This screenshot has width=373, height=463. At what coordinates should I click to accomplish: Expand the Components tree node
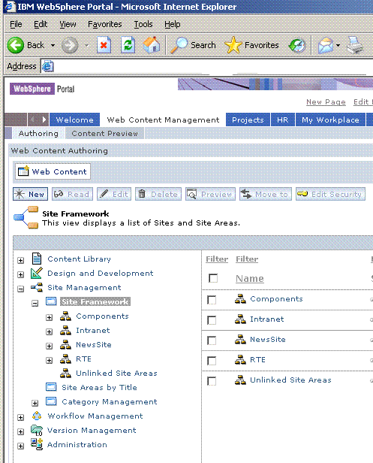click(x=50, y=317)
